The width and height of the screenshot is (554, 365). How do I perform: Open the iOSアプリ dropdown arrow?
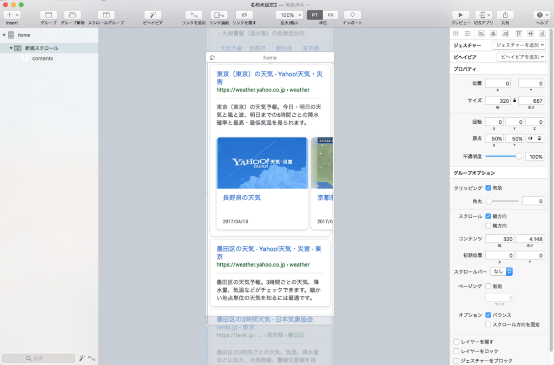point(489,15)
